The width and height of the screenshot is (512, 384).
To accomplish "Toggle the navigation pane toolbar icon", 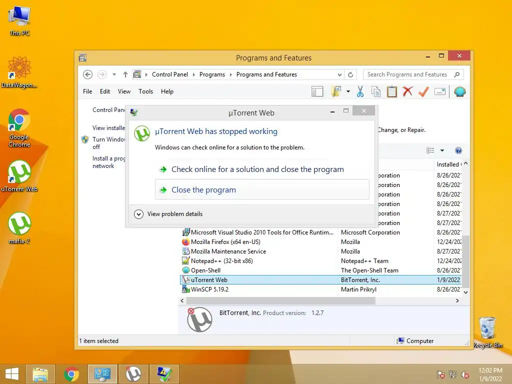I will point(317,92).
